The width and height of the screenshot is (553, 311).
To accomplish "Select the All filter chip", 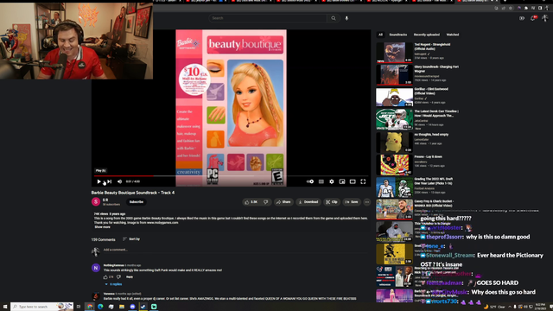I will (380, 35).
